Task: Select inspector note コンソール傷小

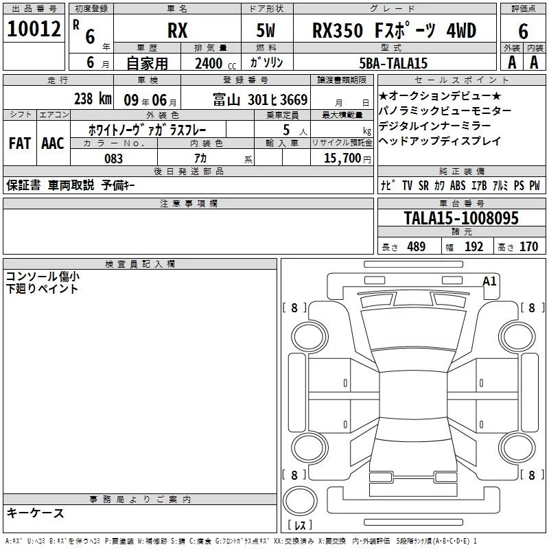Action: pos(43,277)
